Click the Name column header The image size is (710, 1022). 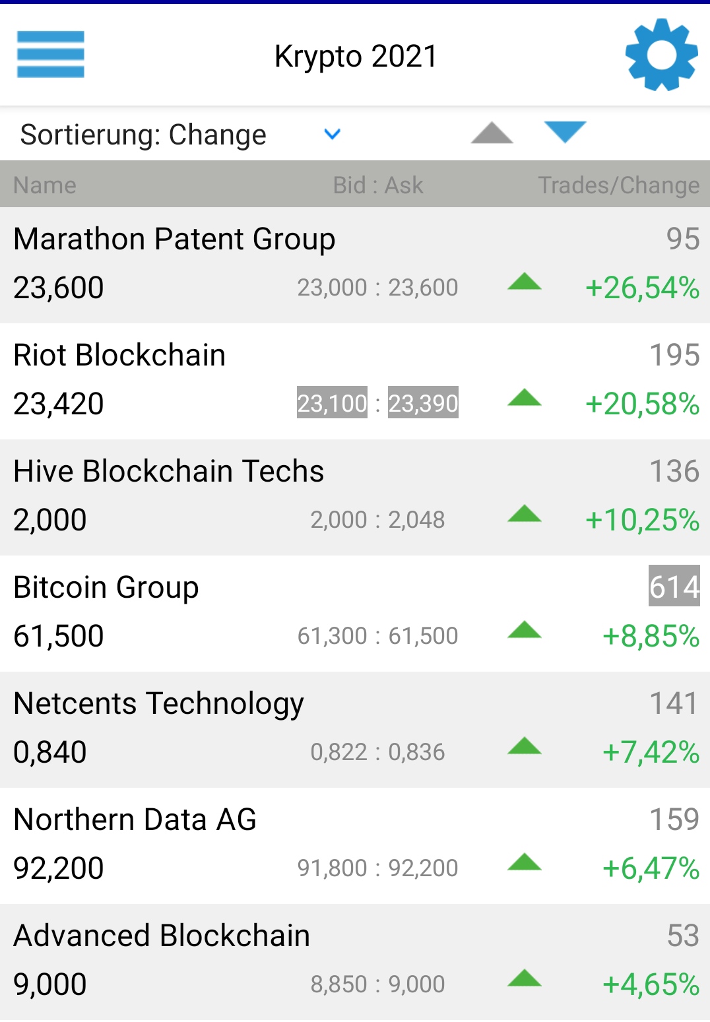pos(45,185)
